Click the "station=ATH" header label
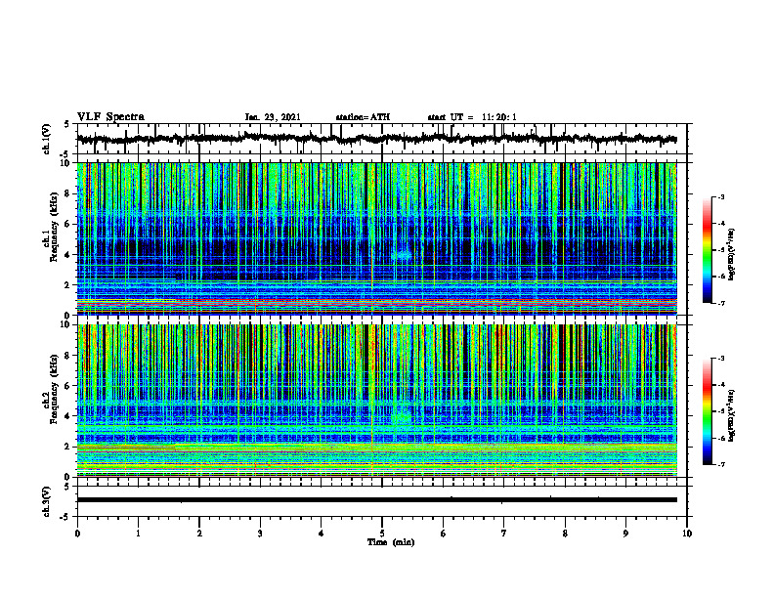Screen dimensions: 774x598 [x=363, y=117]
